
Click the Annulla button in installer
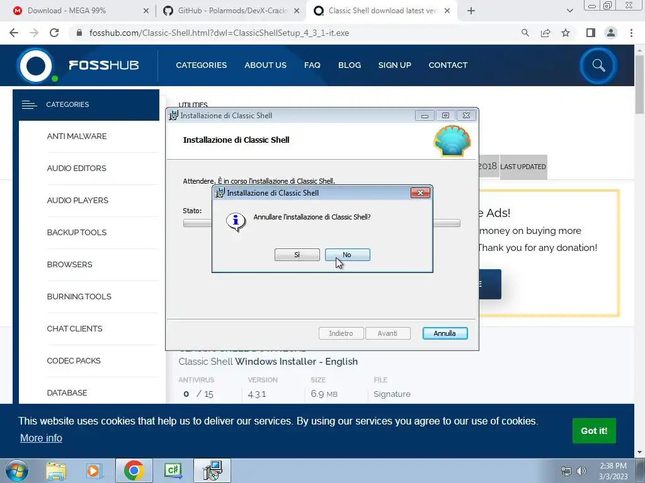pyautogui.click(x=445, y=333)
